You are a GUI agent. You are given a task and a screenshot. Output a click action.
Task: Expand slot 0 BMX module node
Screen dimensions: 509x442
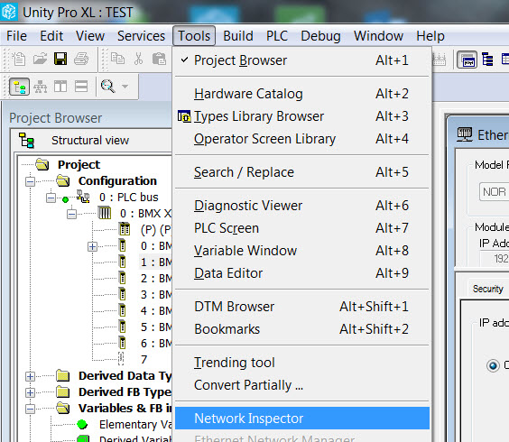pos(93,246)
